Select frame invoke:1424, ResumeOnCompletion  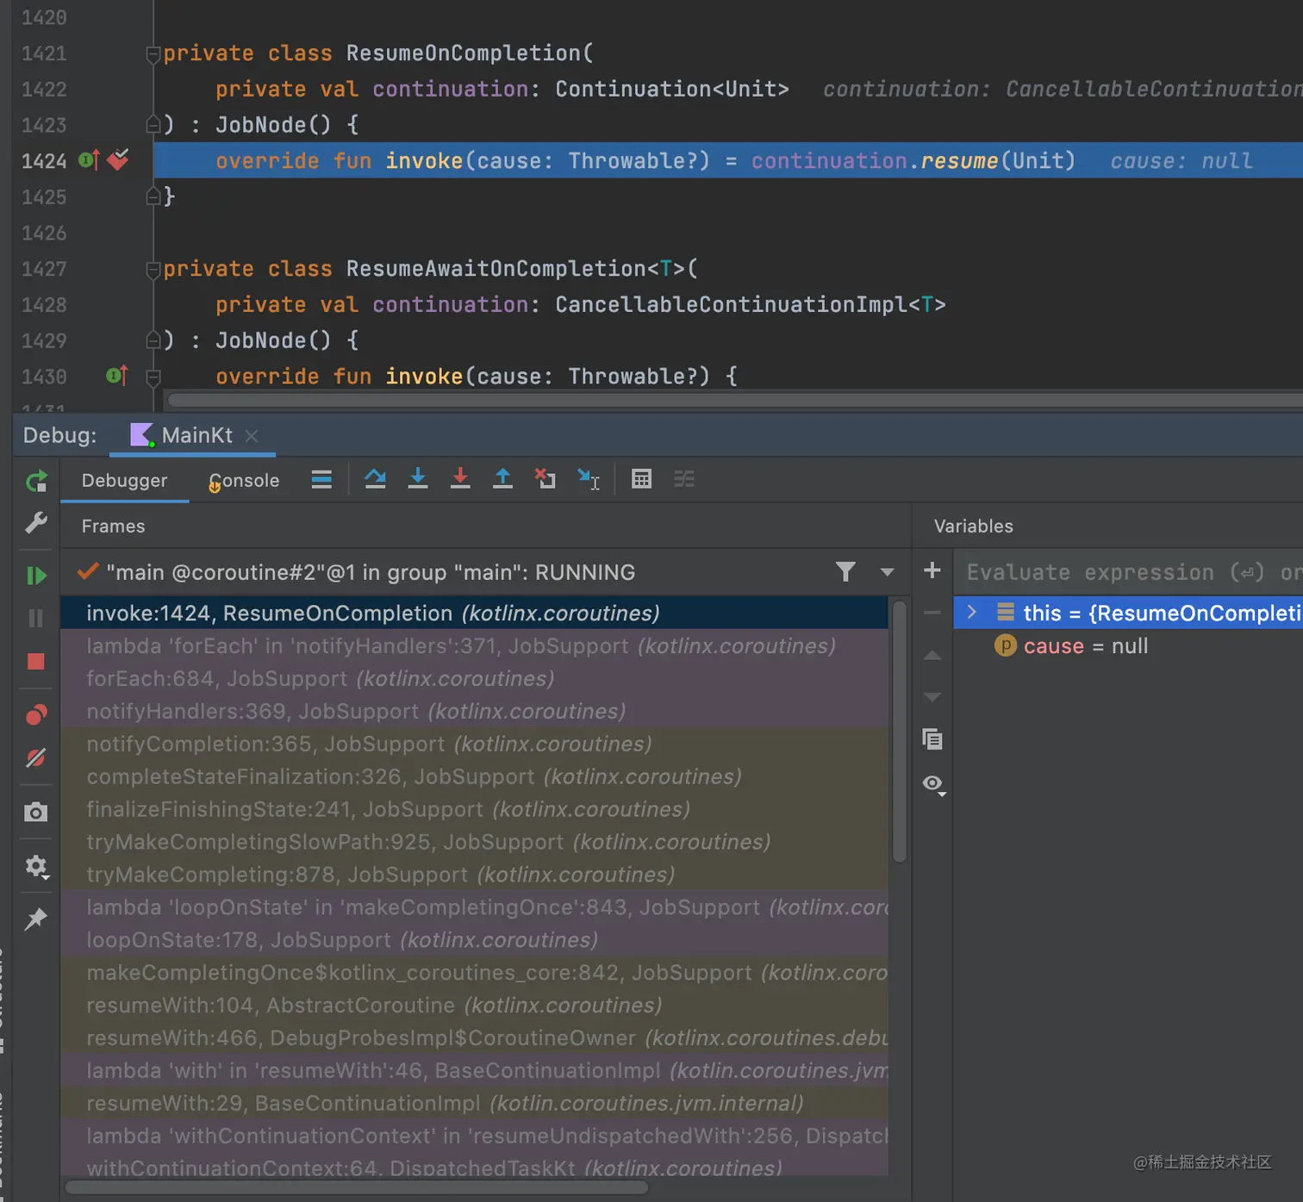[x=474, y=613]
